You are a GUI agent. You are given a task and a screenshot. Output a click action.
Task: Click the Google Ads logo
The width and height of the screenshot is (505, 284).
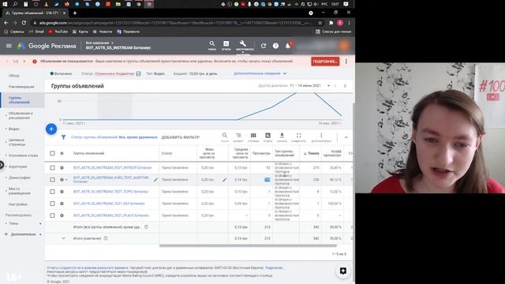21,46
